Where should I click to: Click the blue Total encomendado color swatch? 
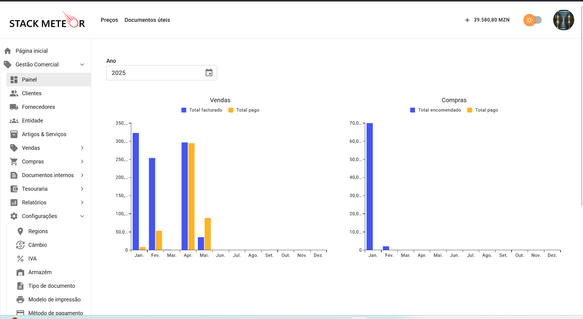[413, 110]
